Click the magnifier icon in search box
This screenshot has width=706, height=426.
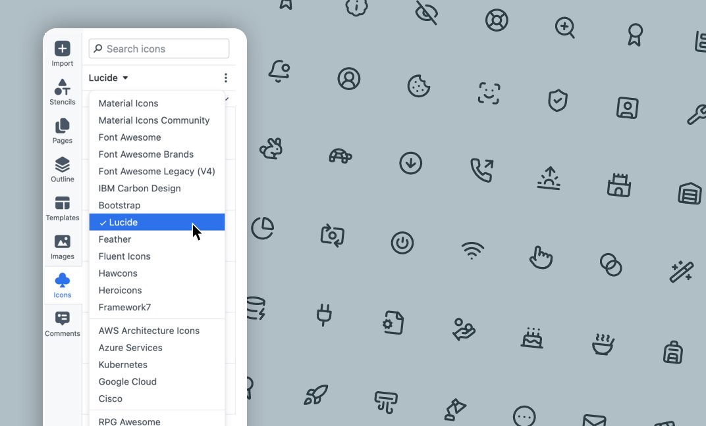coord(97,49)
